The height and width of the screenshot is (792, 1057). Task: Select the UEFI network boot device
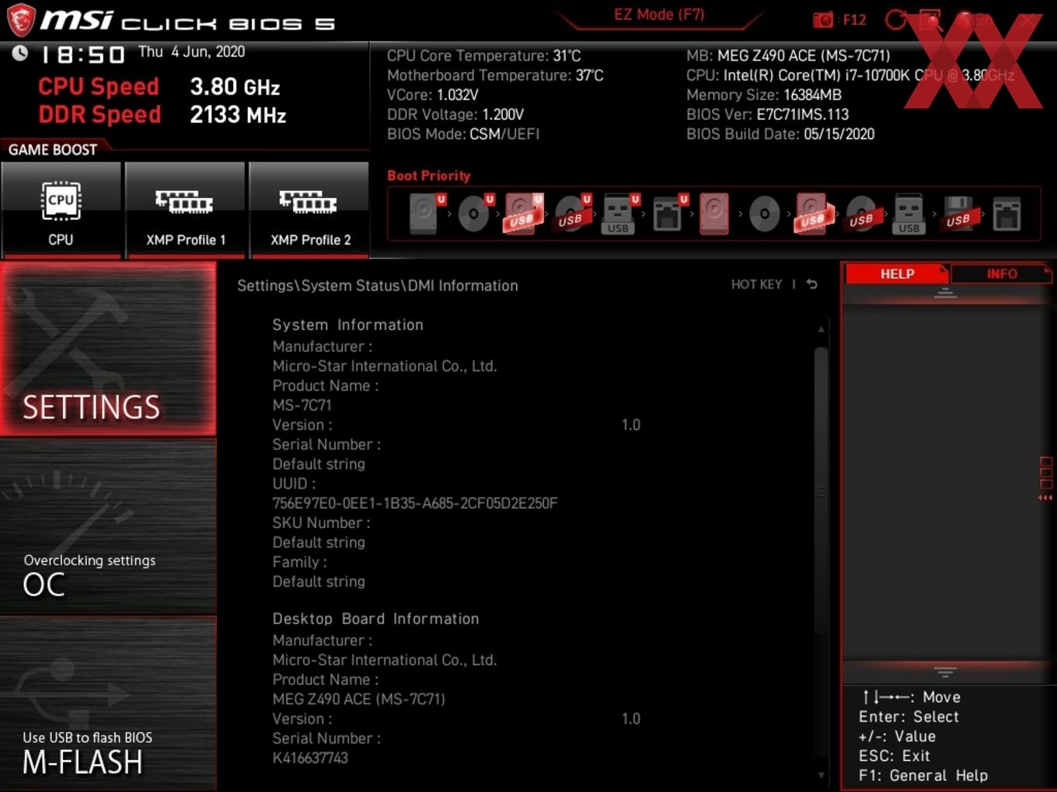click(668, 213)
